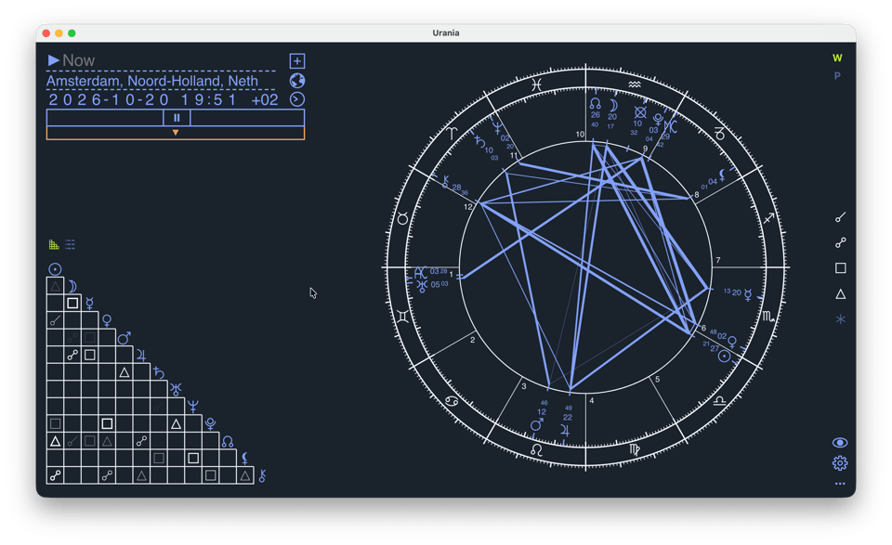Open the three-dot more menu
892x545 pixels.
pos(840,484)
